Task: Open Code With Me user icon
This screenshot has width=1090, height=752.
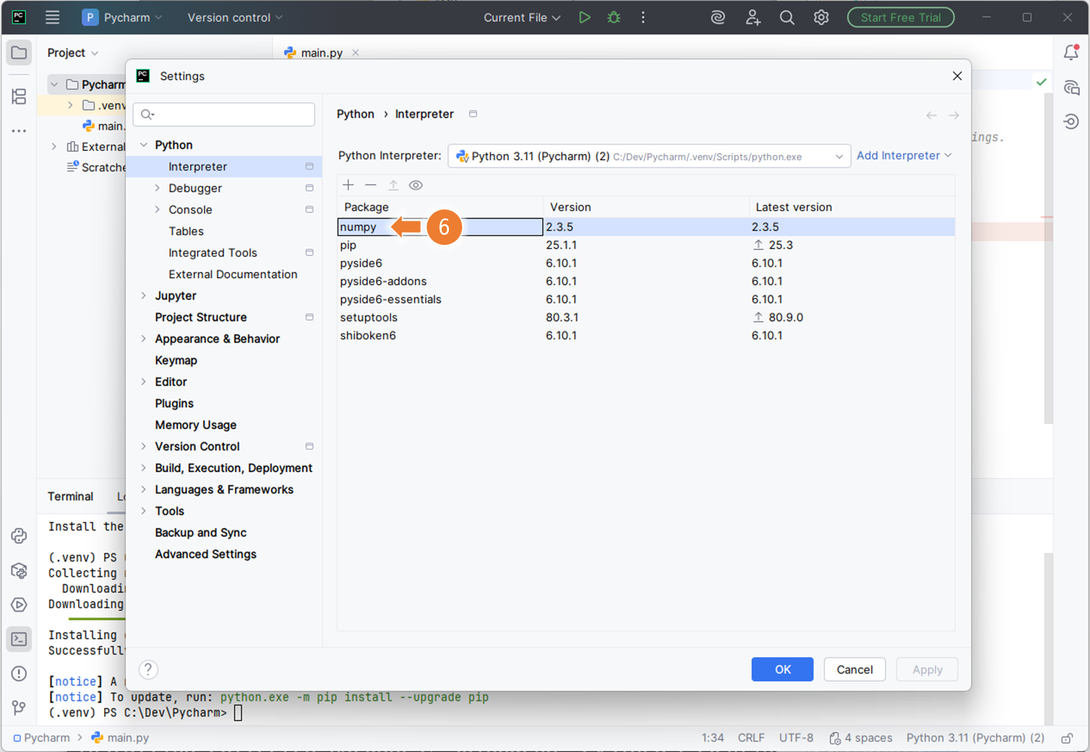Action: click(x=753, y=17)
